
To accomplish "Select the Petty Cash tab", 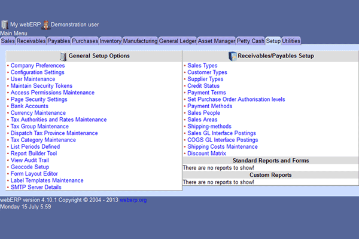I will click(250, 41).
